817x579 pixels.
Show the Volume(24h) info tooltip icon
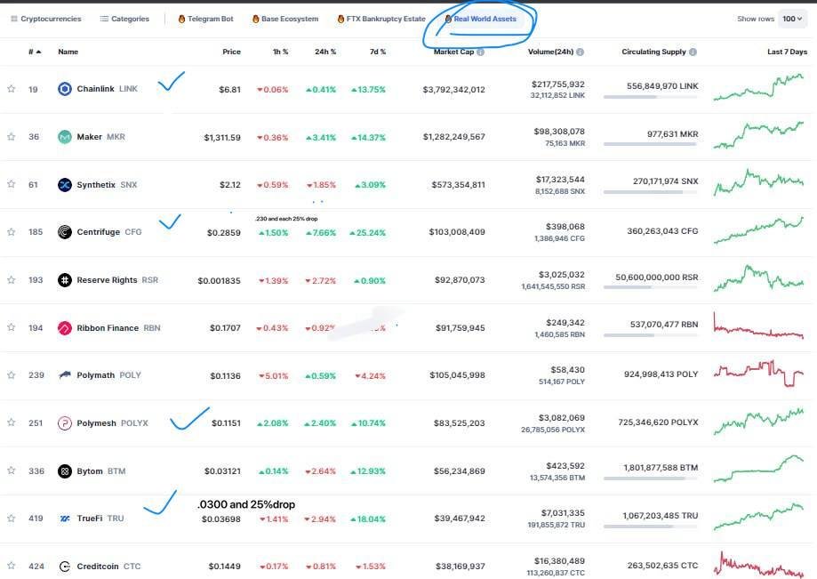[580, 52]
